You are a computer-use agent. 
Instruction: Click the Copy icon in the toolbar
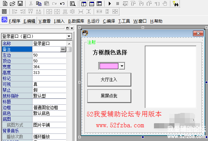(39, 3)
